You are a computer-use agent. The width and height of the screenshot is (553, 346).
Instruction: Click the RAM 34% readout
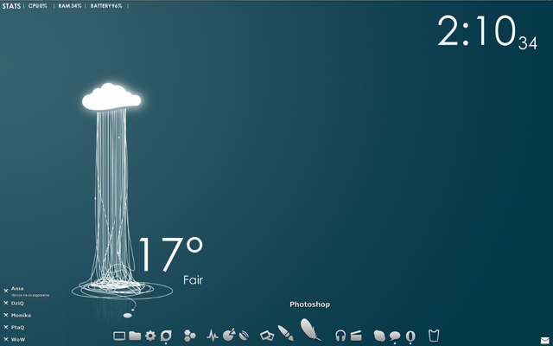tap(70, 6)
